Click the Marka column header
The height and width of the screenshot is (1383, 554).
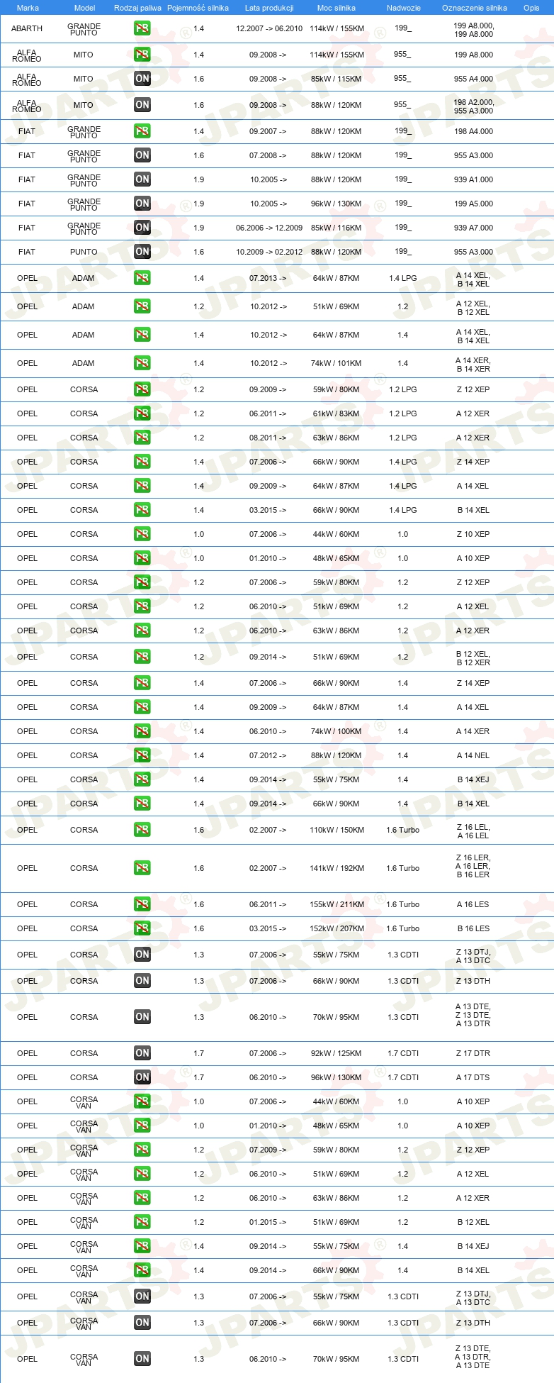click(x=28, y=8)
